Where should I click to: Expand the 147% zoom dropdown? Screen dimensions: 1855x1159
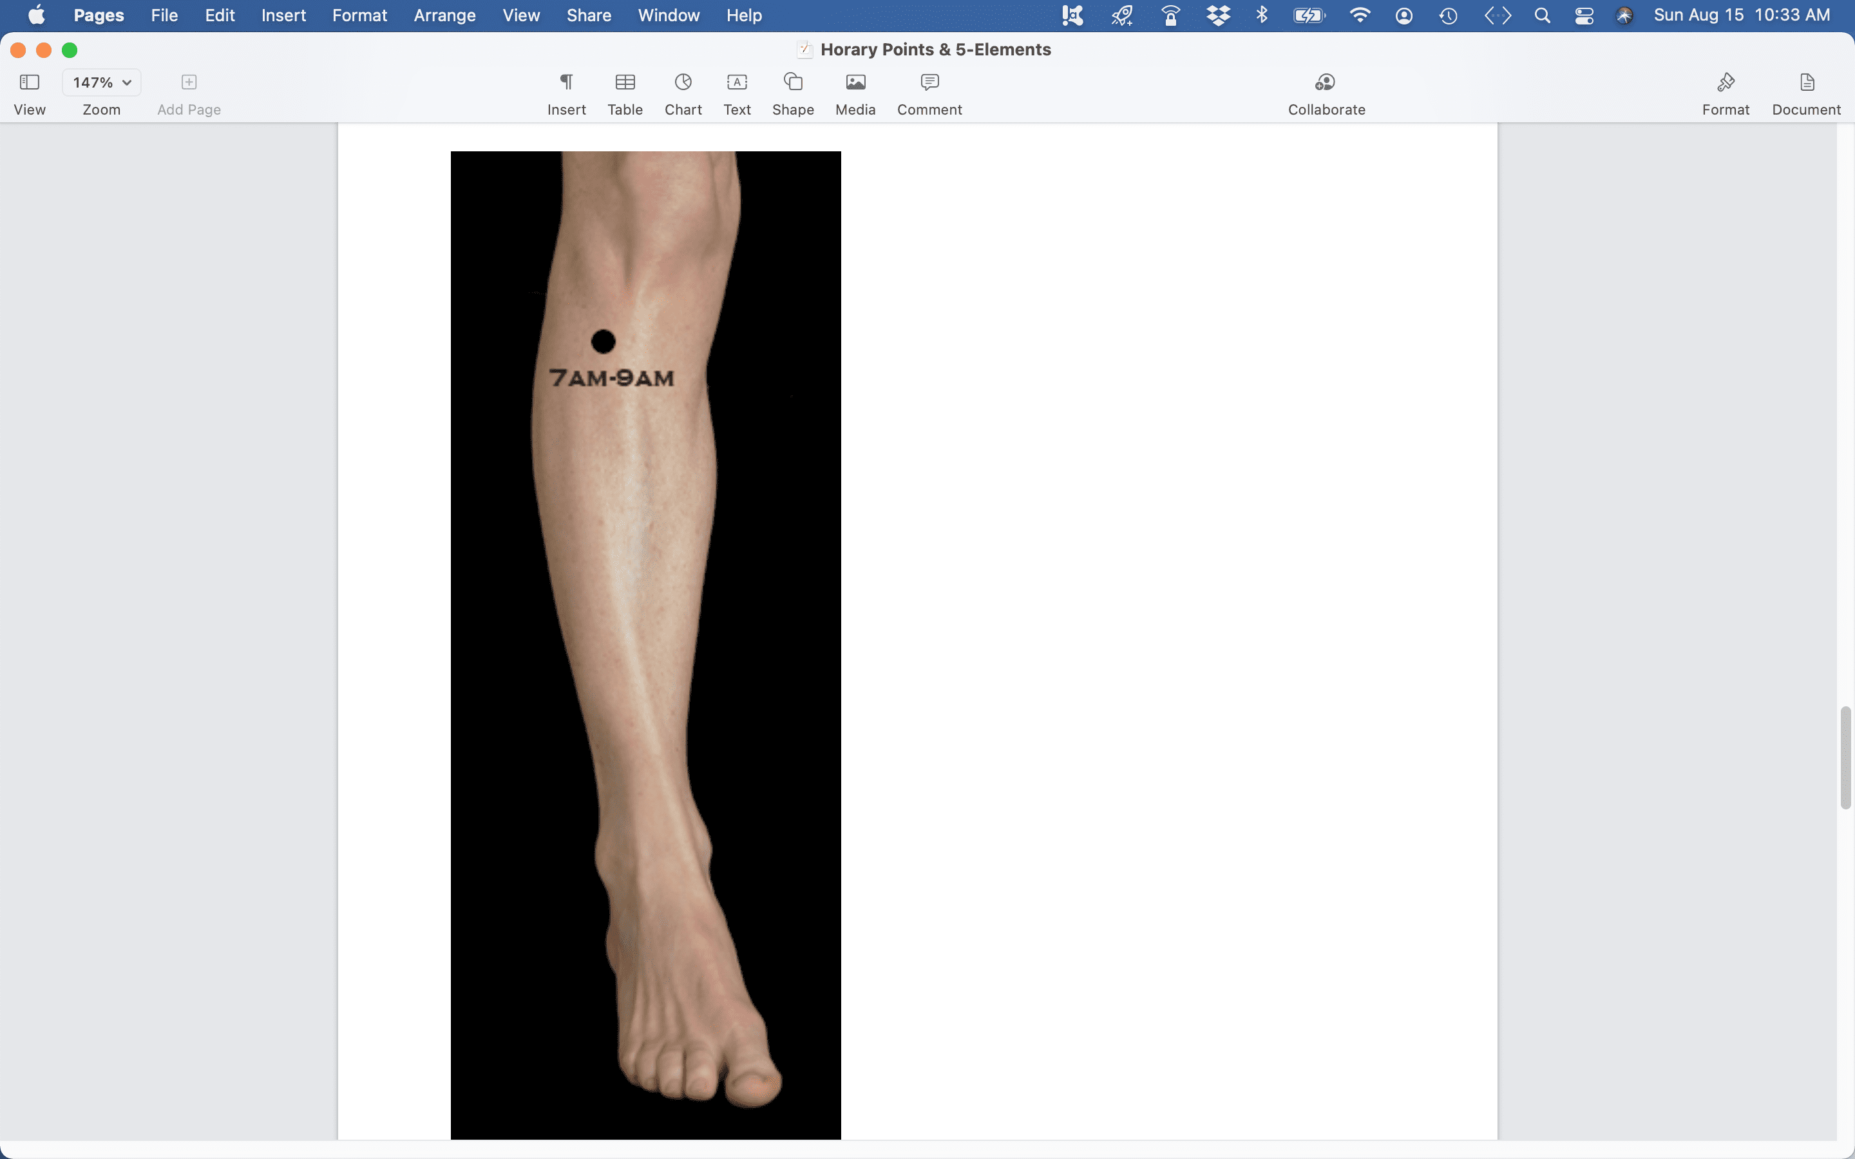point(101,83)
